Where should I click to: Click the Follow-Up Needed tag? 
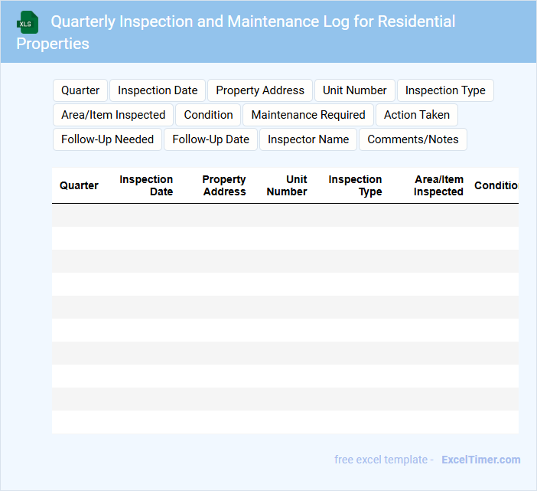(107, 139)
